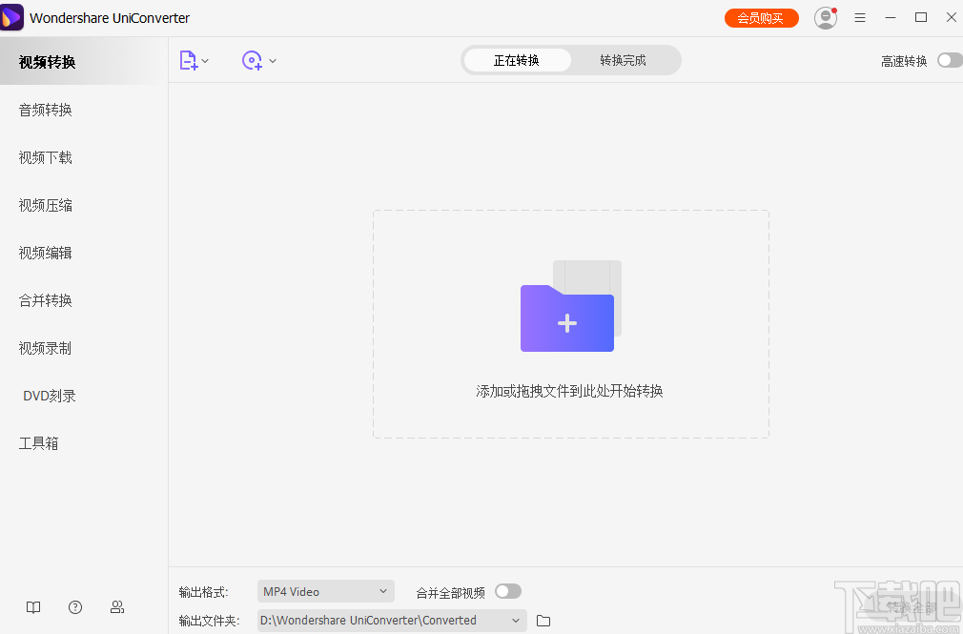This screenshot has width=963, height=634.
Task: Open the account profile icon at top right
Action: click(x=825, y=17)
